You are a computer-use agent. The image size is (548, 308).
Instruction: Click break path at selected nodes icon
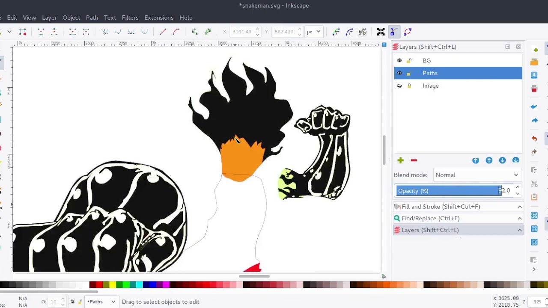click(x=54, y=32)
